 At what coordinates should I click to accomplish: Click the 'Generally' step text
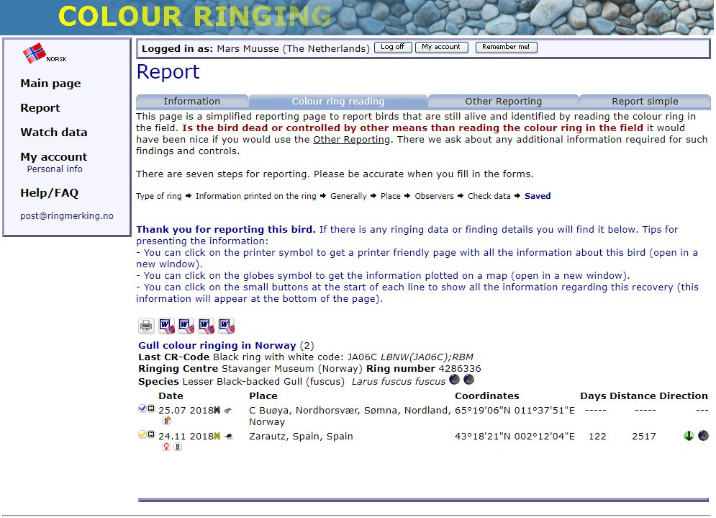348,196
